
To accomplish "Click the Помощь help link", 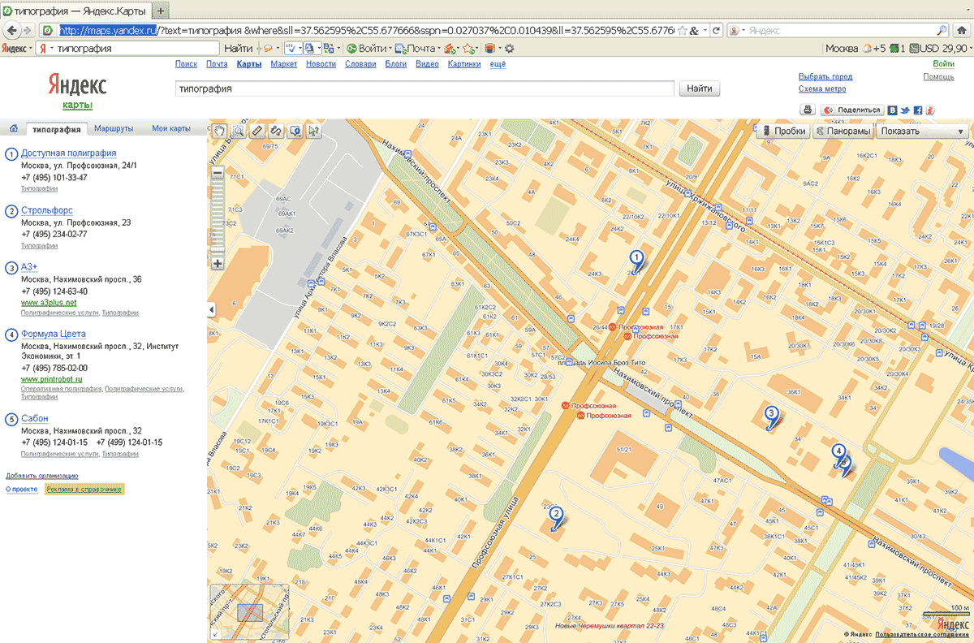I will point(938,76).
